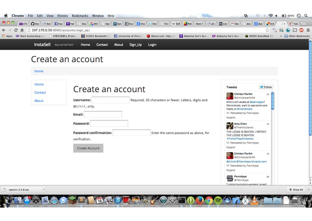Click the Create Account button
The width and height of the screenshot is (312, 221).
pos(88,148)
